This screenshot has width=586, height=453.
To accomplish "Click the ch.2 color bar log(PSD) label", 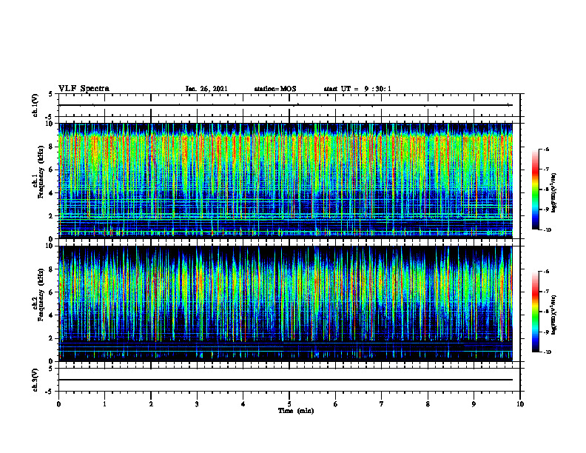I will [x=554, y=315].
